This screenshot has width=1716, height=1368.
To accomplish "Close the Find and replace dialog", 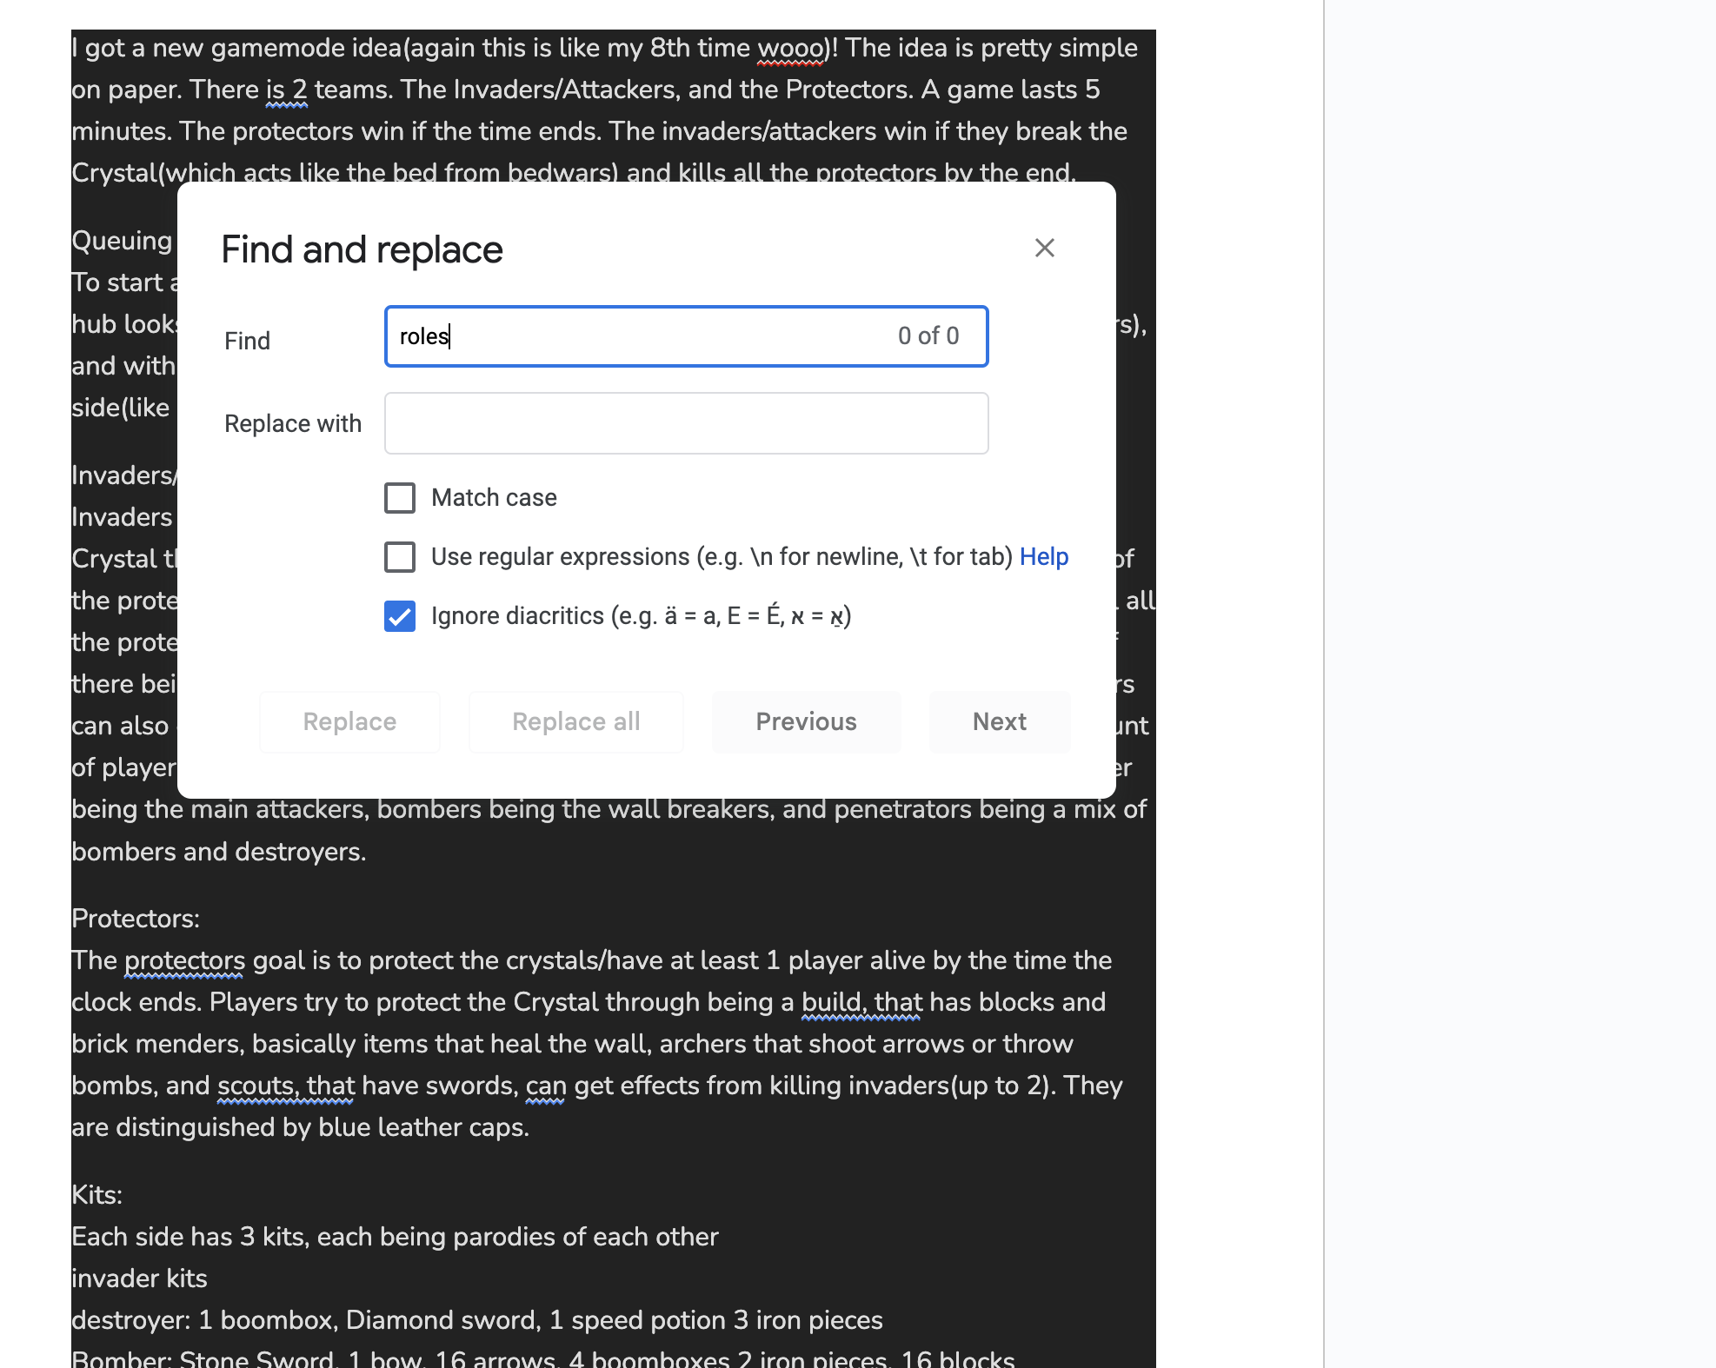I will [1044, 248].
